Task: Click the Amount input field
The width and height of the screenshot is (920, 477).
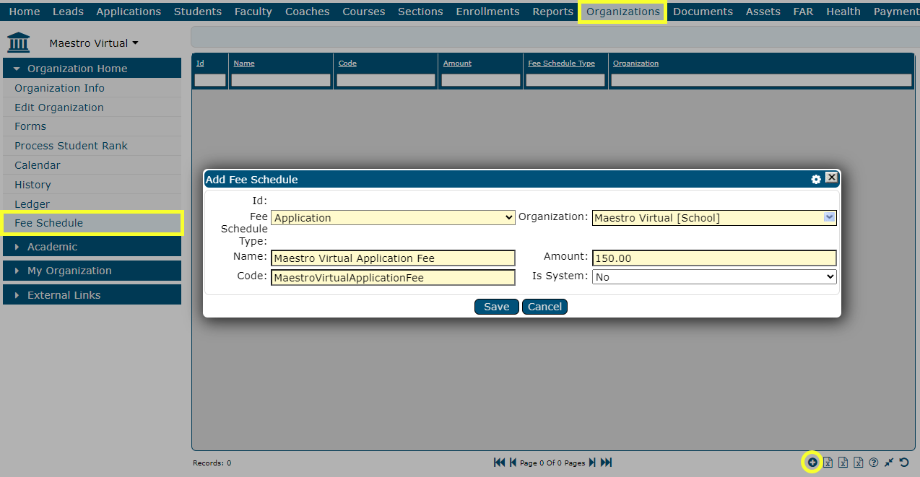Action: 713,258
